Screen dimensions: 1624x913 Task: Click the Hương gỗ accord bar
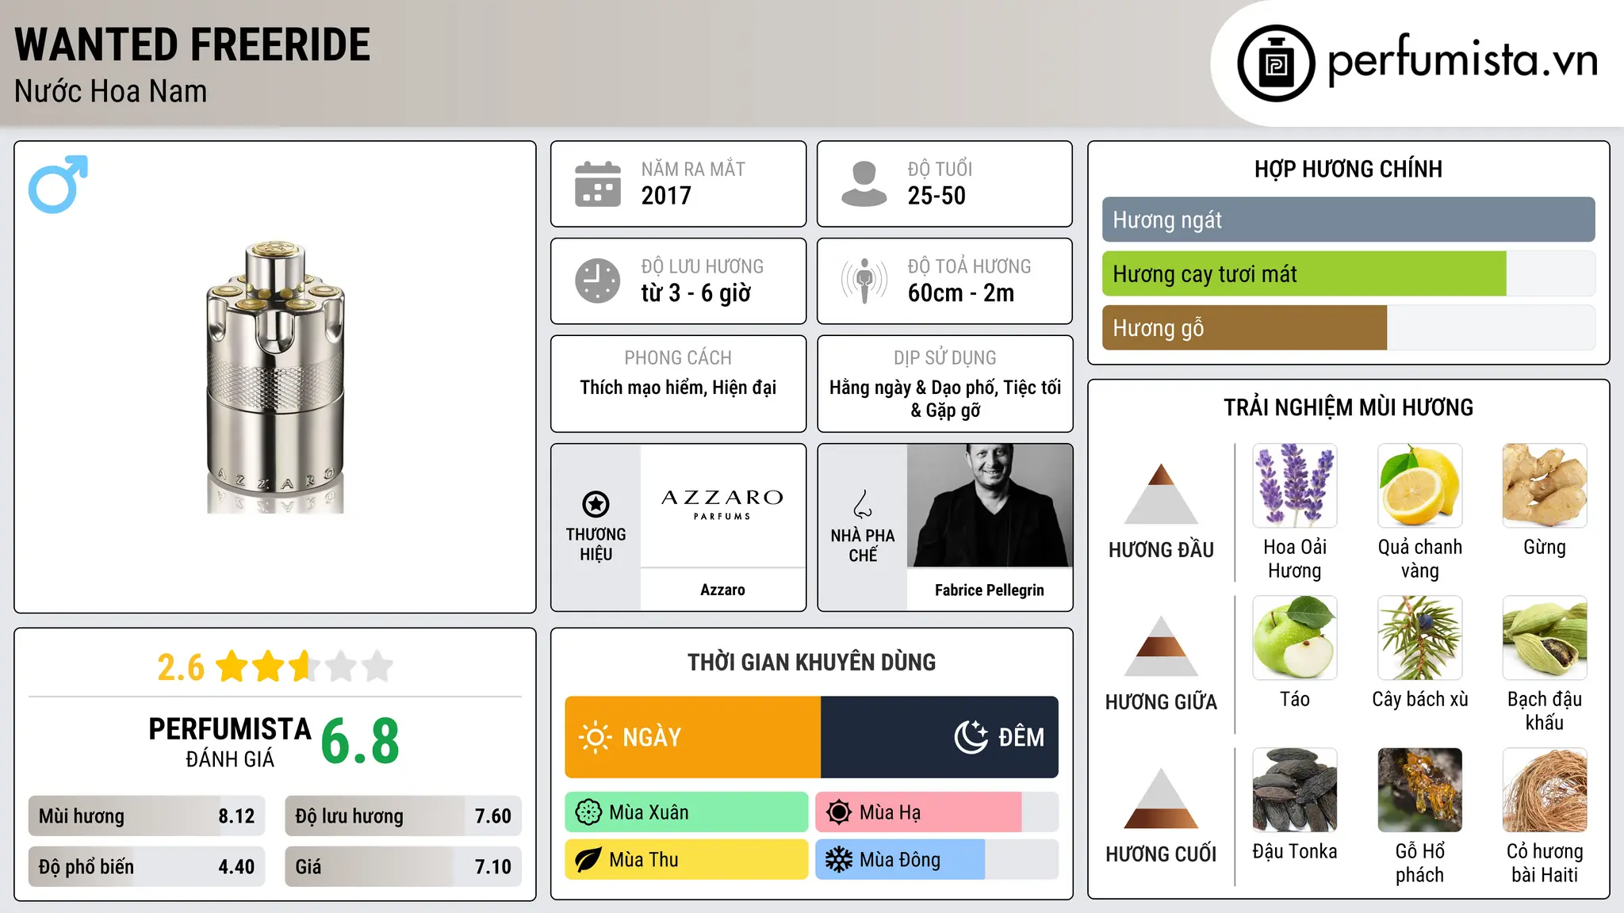click(x=1348, y=328)
